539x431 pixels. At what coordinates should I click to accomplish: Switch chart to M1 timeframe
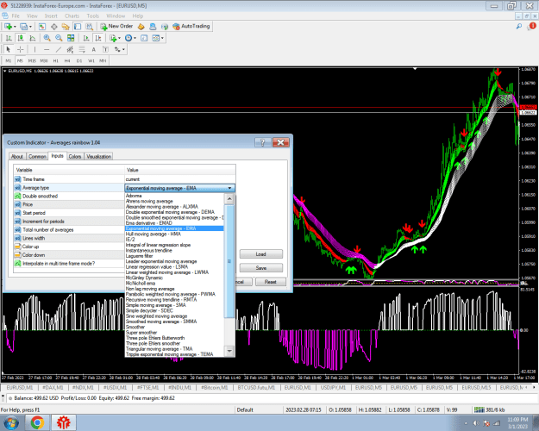9,61
